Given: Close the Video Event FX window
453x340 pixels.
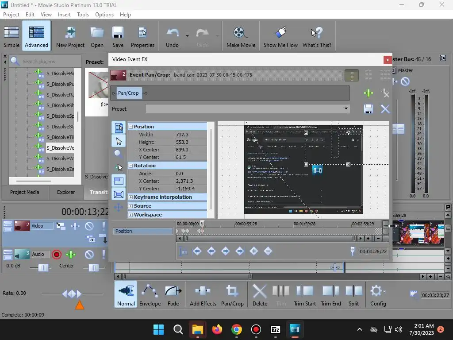Looking at the screenshot, I should [388, 60].
